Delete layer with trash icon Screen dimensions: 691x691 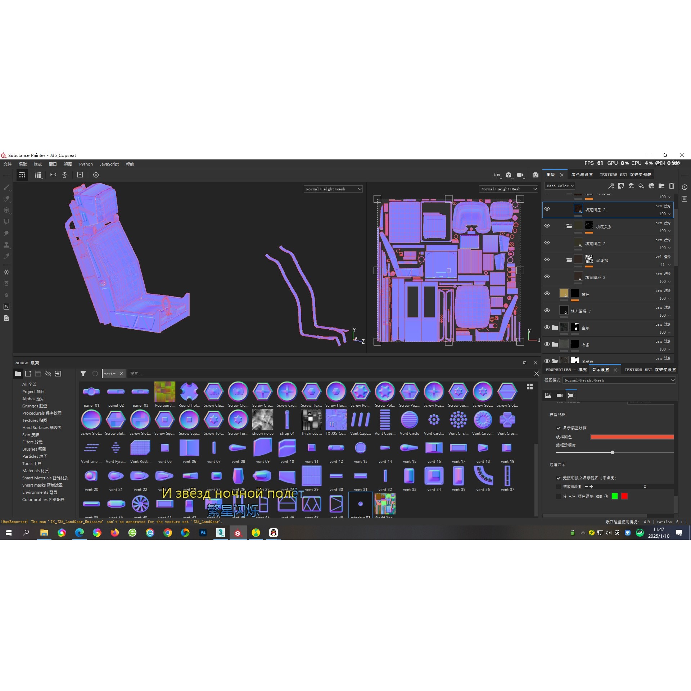point(671,186)
